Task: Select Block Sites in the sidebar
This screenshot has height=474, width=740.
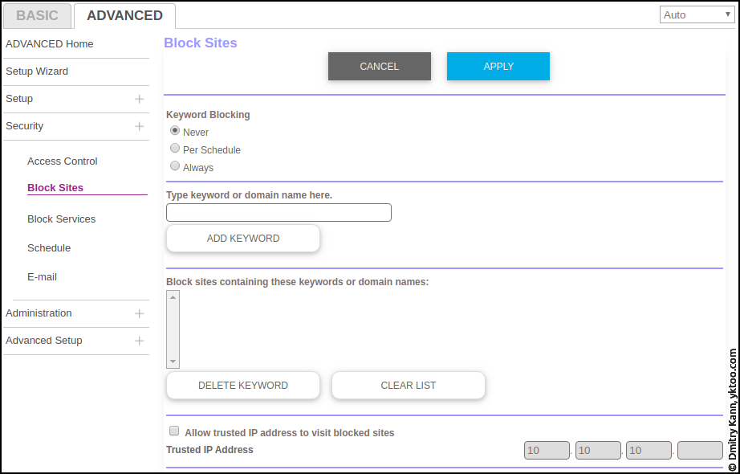Action: tap(55, 188)
